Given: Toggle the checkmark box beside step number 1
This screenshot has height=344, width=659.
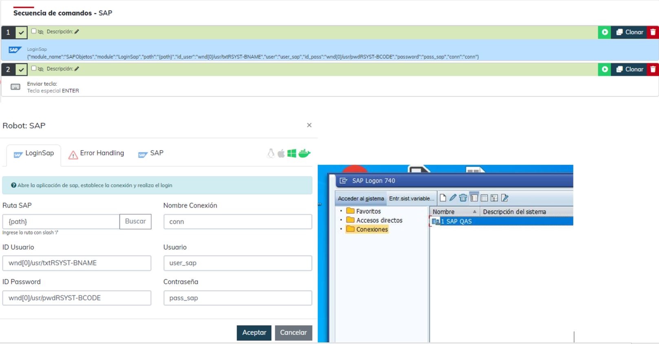Looking at the screenshot, I should coord(21,32).
